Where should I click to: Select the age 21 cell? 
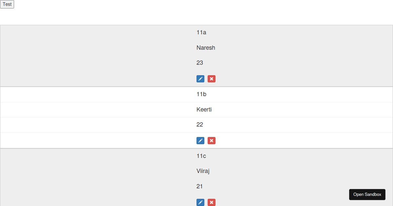[200, 186]
